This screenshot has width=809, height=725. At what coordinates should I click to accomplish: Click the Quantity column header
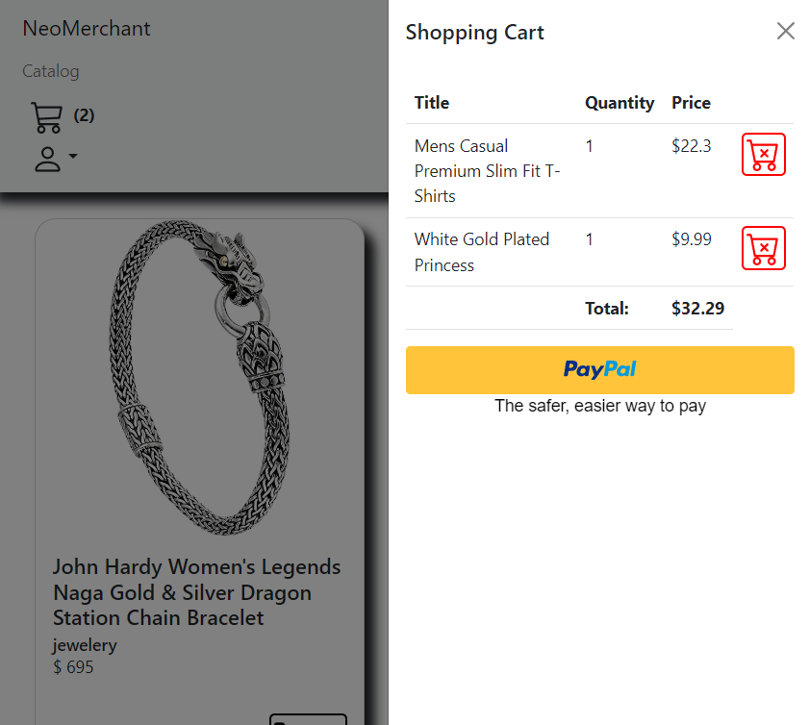tap(619, 103)
